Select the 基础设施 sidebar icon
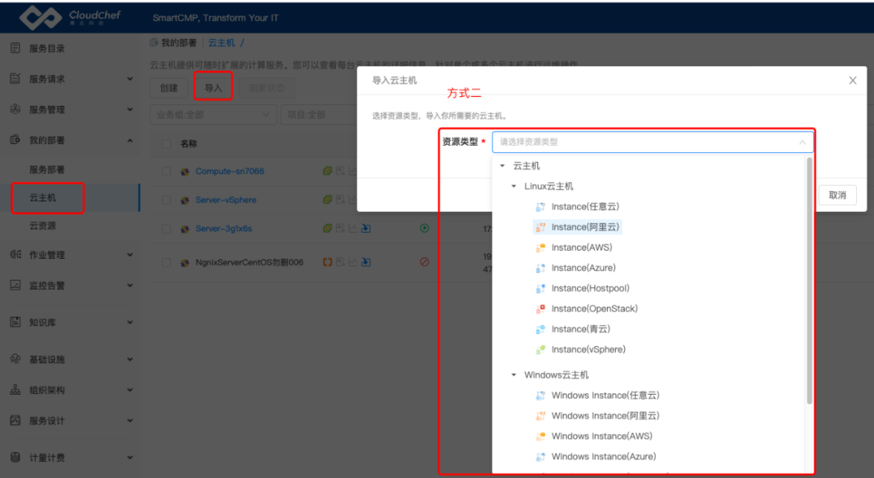 coord(16,357)
